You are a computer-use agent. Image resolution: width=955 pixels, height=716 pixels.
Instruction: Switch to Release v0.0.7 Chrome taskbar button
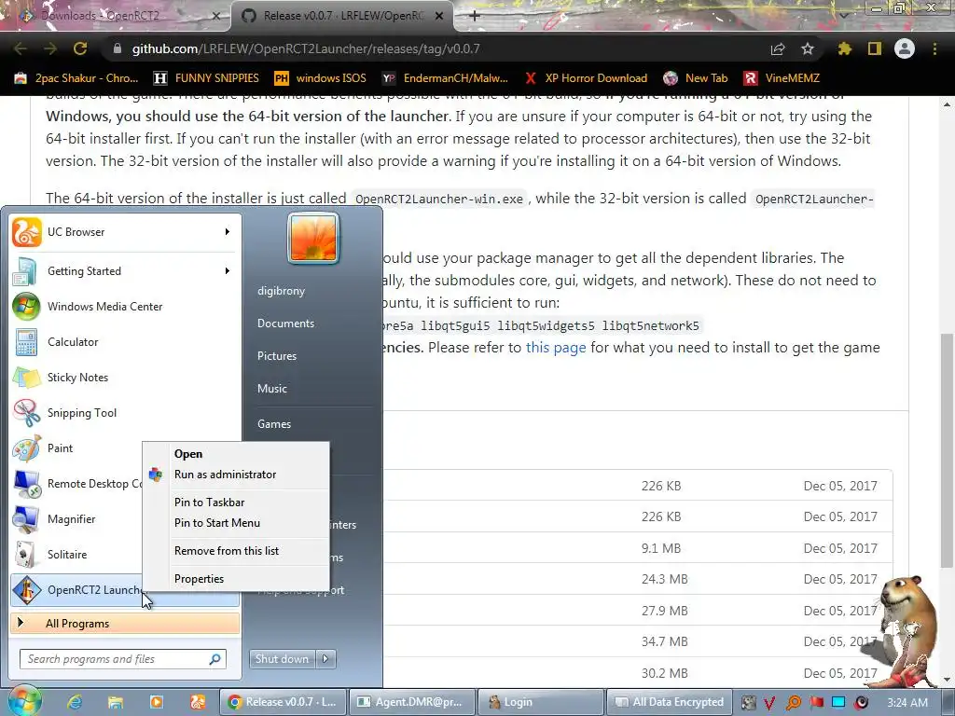[x=283, y=702]
